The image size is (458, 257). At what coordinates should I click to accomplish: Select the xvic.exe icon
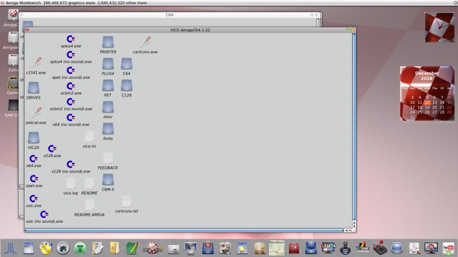pos(34,199)
